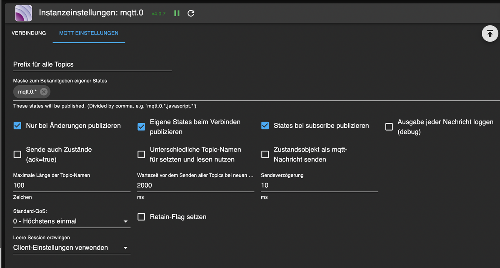This screenshot has width=500, height=268.
Task: Enable the Retain-Flag setzen checkbox
Action: point(141,217)
